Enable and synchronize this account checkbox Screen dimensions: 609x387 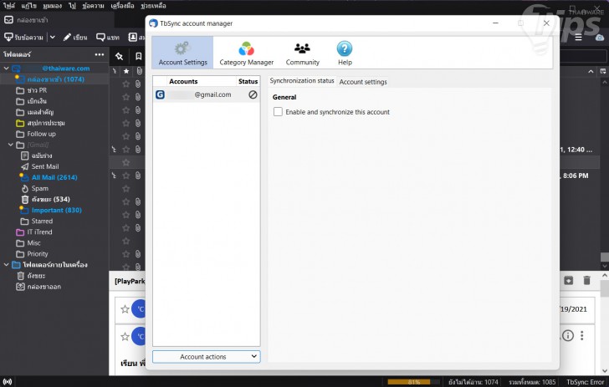(x=278, y=112)
